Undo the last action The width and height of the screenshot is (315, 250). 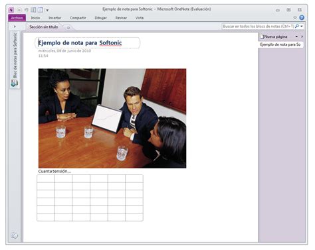tap(27, 10)
